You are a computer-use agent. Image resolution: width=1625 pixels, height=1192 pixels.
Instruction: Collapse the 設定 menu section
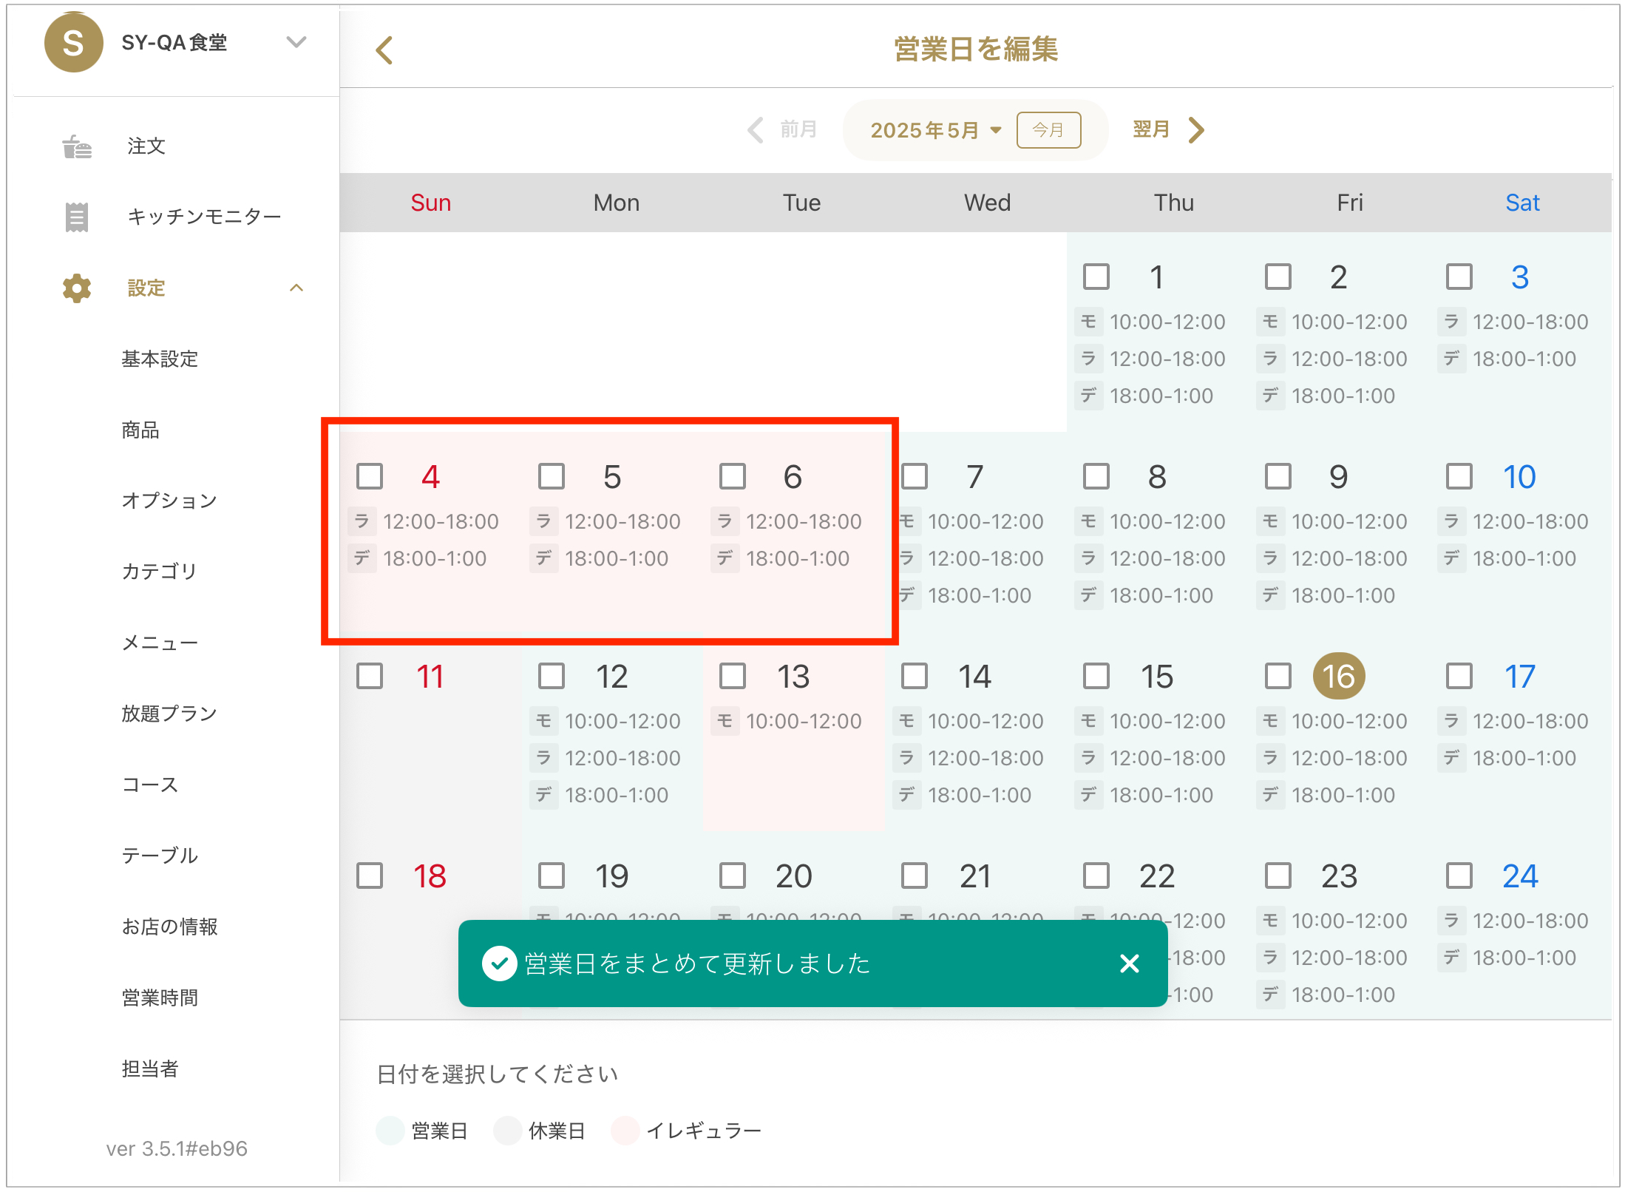pos(296,288)
